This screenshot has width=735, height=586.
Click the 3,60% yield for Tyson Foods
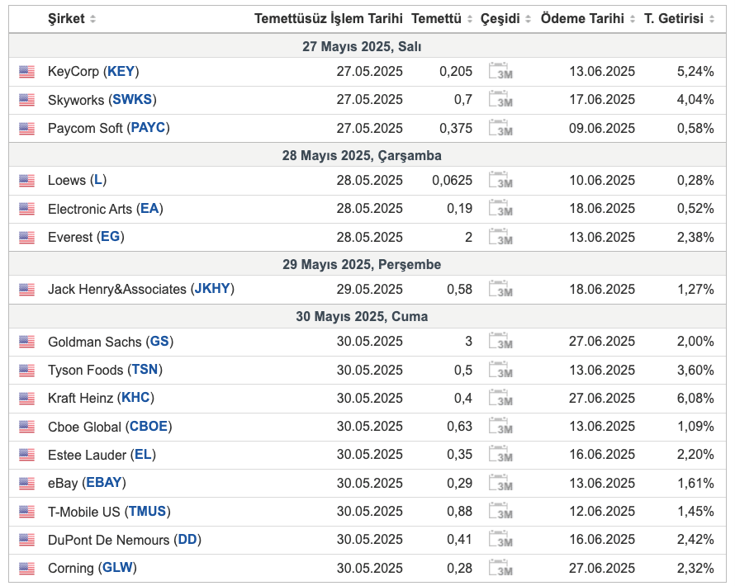tap(695, 370)
